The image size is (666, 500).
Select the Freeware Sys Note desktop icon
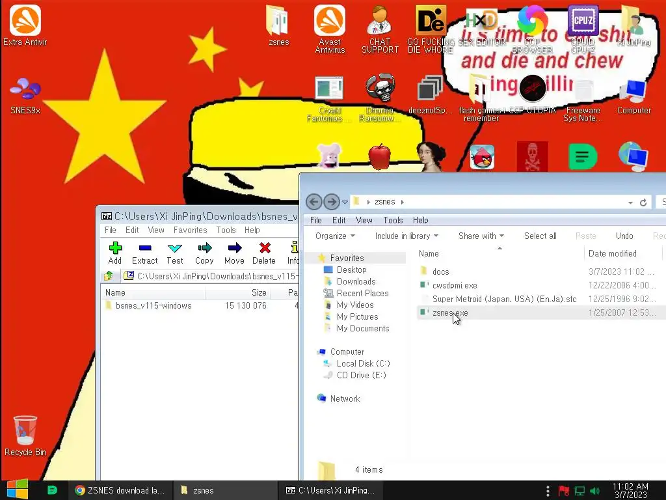(583, 100)
